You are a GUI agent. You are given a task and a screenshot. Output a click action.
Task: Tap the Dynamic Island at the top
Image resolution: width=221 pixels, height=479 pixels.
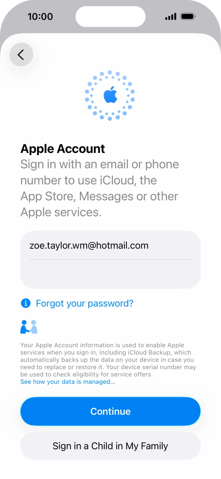[x=110, y=16]
